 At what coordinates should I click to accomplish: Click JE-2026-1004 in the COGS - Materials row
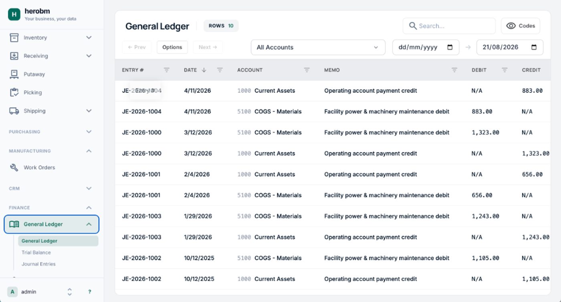tap(142, 112)
